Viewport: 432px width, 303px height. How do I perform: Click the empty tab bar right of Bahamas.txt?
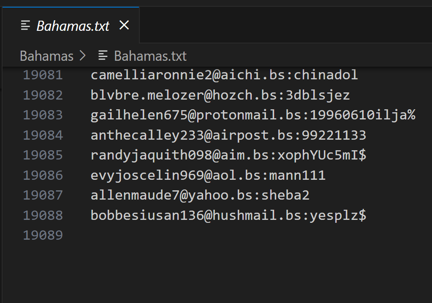283,25
